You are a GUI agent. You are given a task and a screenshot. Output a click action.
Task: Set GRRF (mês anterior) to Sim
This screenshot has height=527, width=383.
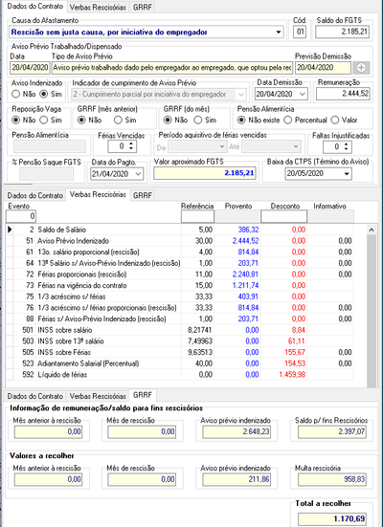coord(118,120)
